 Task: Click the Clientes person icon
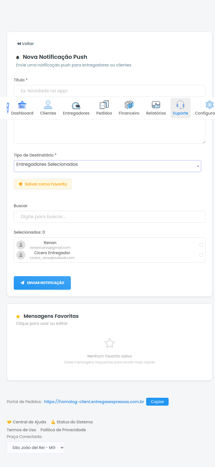(x=48, y=105)
